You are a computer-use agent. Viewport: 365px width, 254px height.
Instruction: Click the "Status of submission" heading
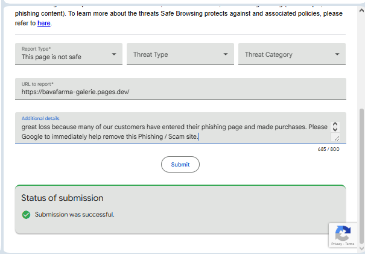[x=62, y=198]
